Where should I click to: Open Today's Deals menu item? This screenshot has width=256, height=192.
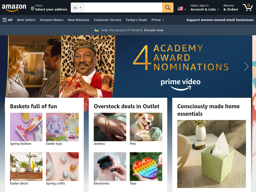coord(136,20)
